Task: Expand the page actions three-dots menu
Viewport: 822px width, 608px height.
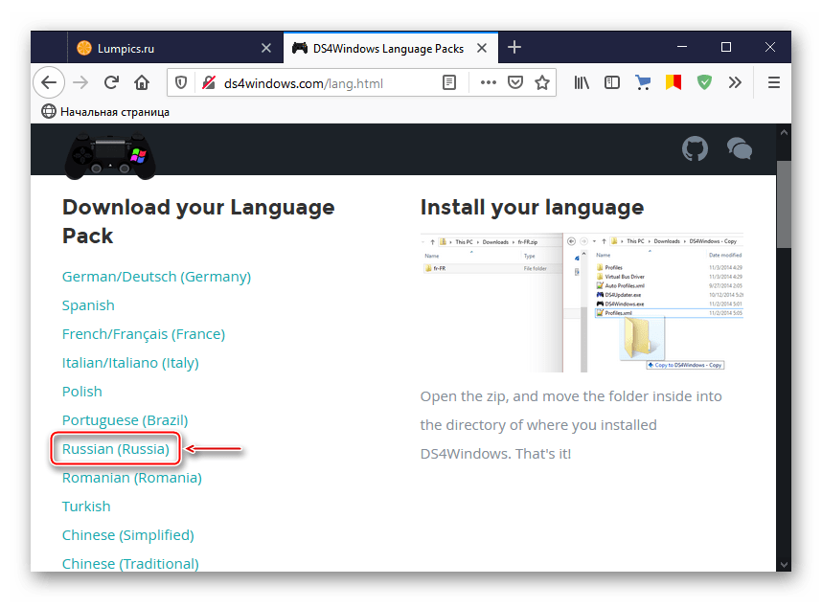Action: point(488,82)
